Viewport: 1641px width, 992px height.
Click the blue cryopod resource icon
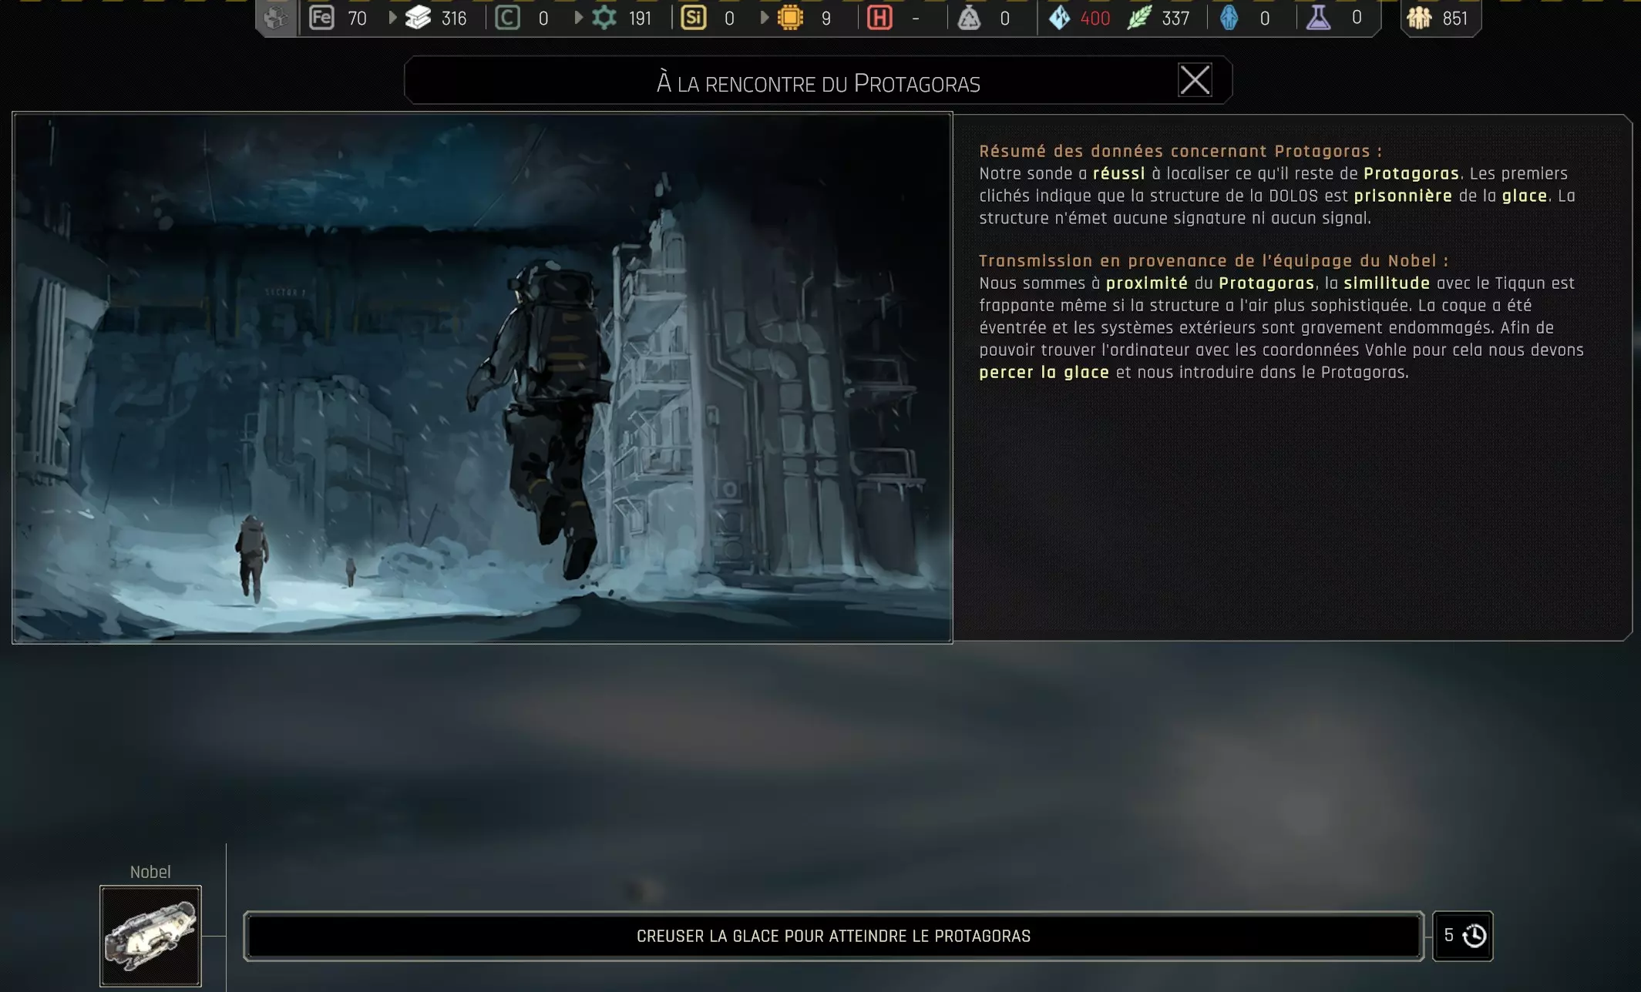1229,18
